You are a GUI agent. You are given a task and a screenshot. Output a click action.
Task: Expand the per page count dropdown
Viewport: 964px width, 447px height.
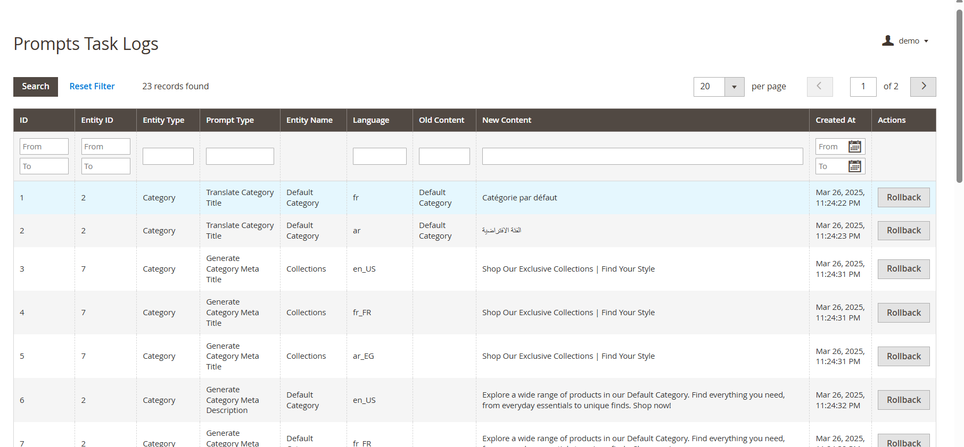[x=734, y=87]
